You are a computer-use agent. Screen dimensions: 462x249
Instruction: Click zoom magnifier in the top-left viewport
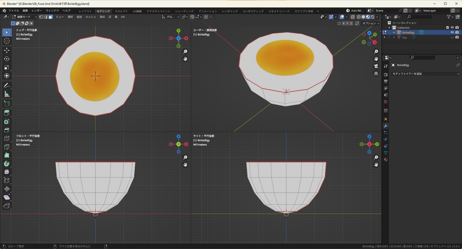point(185,52)
